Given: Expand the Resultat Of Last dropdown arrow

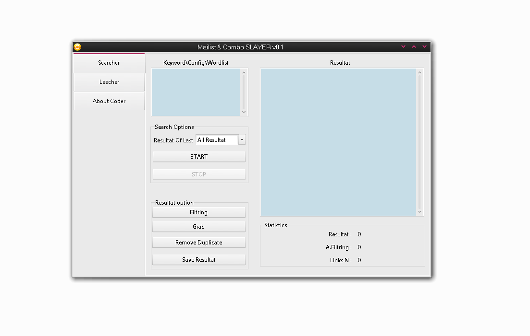Looking at the screenshot, I should (x=242, y=140).
